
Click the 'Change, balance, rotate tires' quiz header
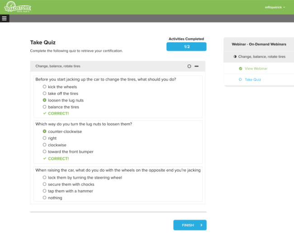(58, 66)
